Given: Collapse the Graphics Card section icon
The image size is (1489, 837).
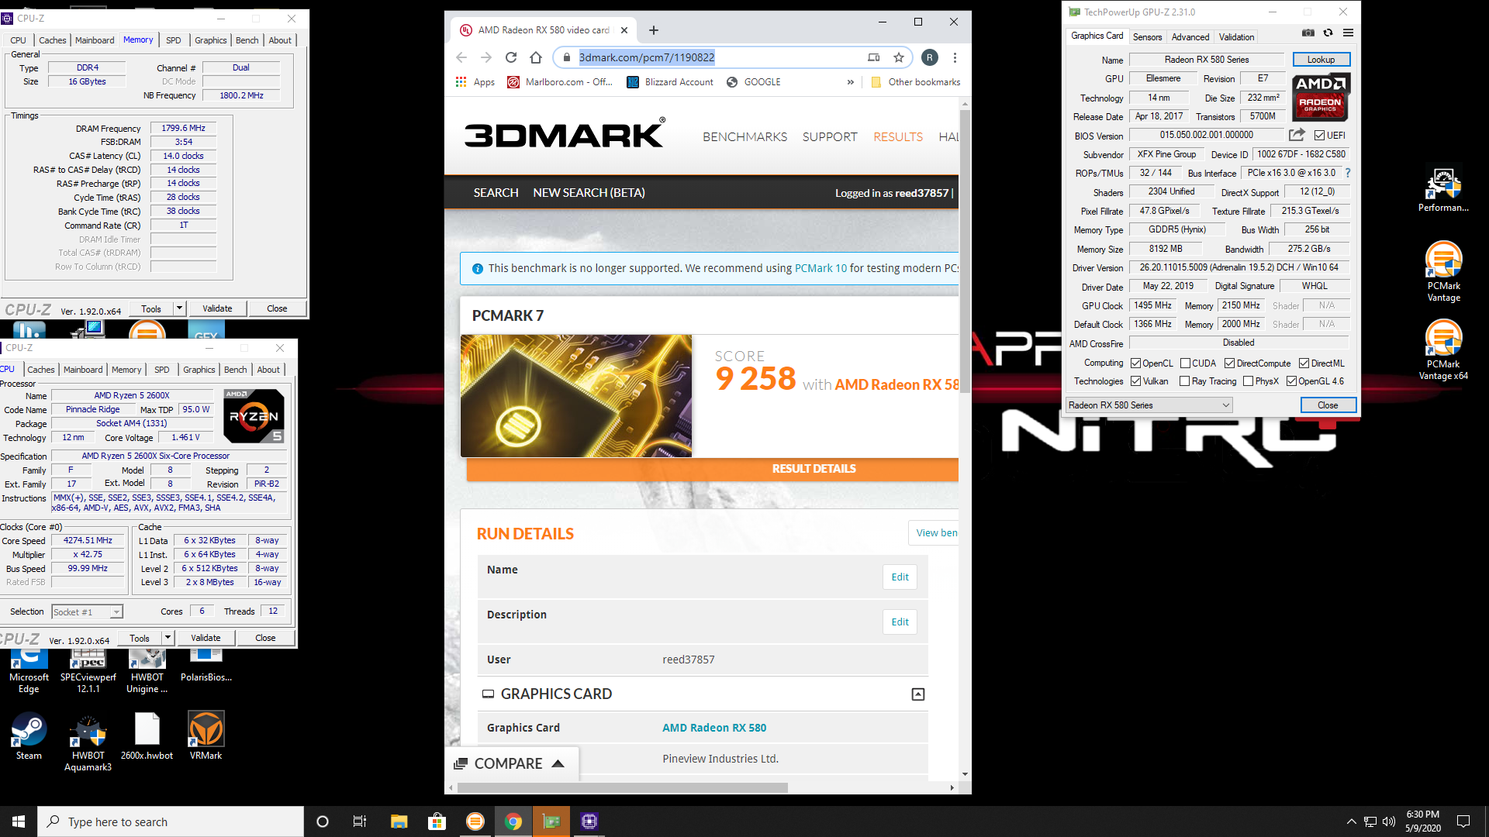Looking at the screenshot, I should coord(918,694).
